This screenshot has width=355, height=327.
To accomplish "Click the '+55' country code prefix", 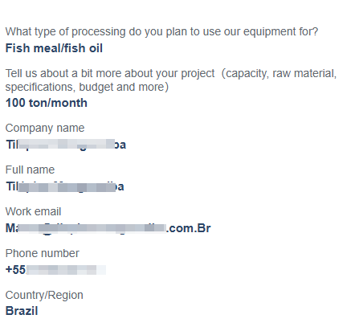I will coord(15,270).
